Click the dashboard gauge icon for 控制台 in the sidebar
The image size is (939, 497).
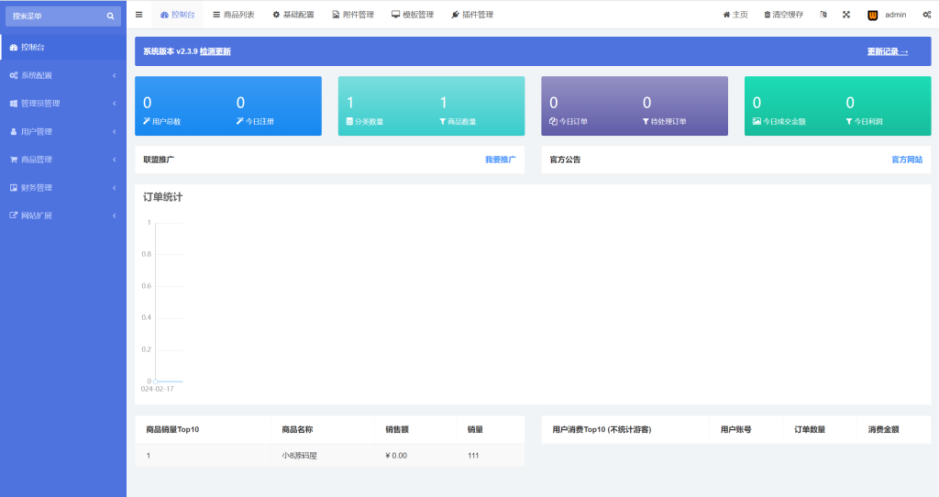[x=13, y=48]
